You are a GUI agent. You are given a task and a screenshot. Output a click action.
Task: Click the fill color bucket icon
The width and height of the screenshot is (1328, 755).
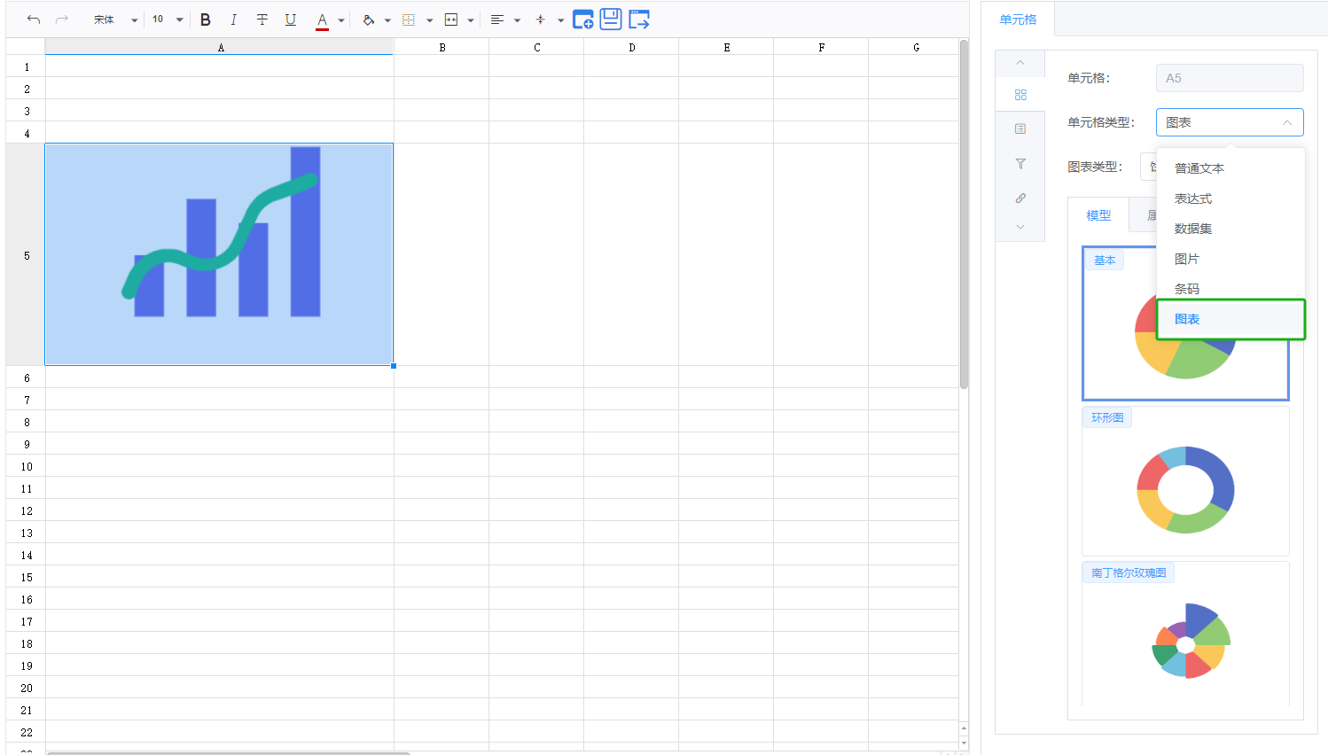click(x=368, y=19)
